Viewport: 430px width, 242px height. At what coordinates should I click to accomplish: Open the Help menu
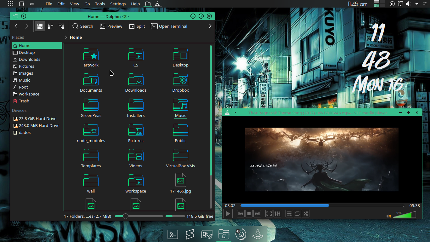click(x=135, y=4)
